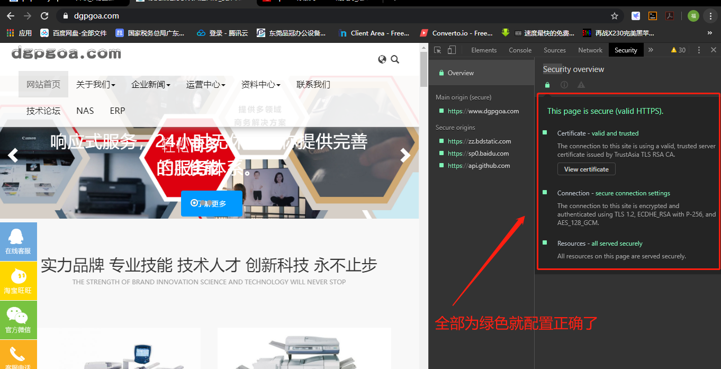Show more bookmarks with the double chevron

pyautogui.click(x=710, y=33)
